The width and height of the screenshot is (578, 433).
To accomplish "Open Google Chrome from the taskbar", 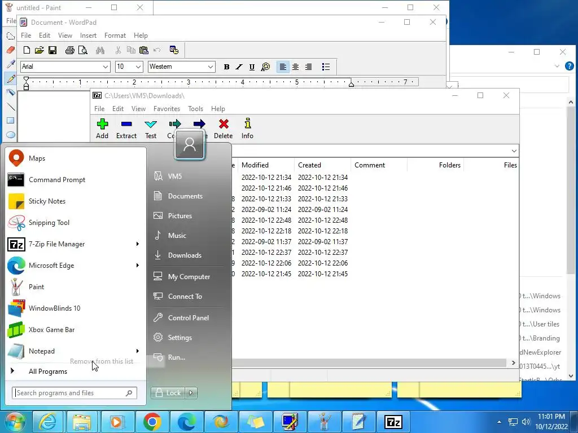I will [152, 422].
